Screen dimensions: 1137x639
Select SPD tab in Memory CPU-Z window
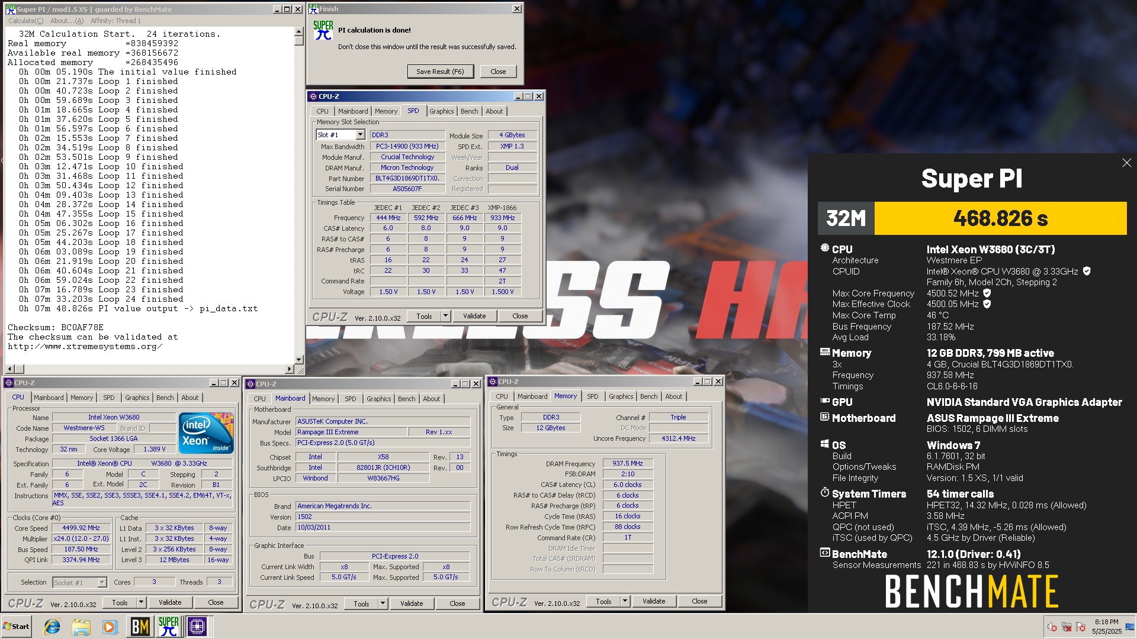coord(592,396)
